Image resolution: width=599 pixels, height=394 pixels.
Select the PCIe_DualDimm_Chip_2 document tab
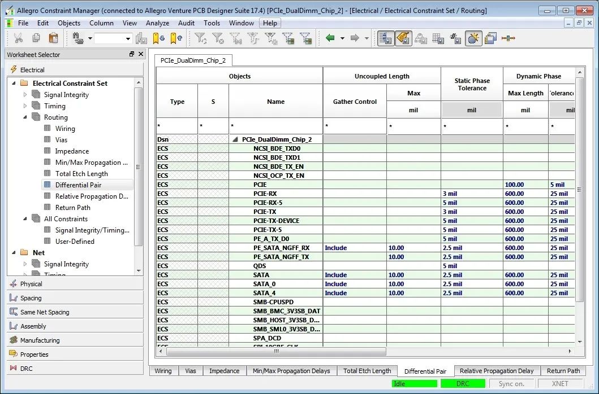(x=193, y=60)
